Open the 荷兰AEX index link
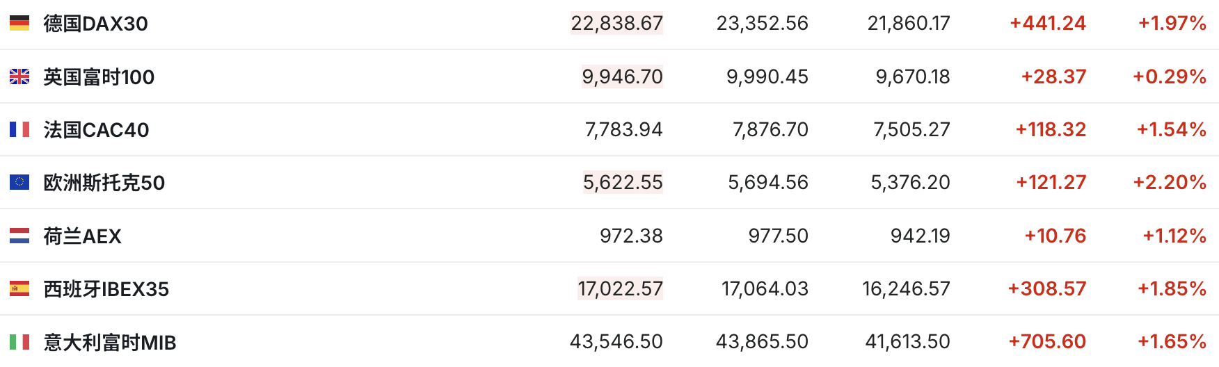The width and height of the screenshot is (1219, 367). pyautogui.click(x=82, y=236)
